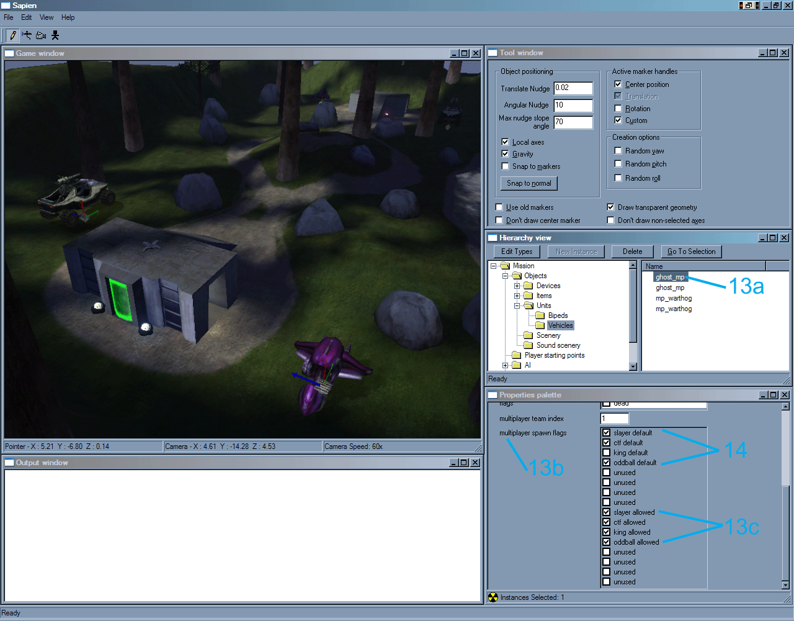Open the View menu
The image size is (794, 621).
click(x=47, y=17)
